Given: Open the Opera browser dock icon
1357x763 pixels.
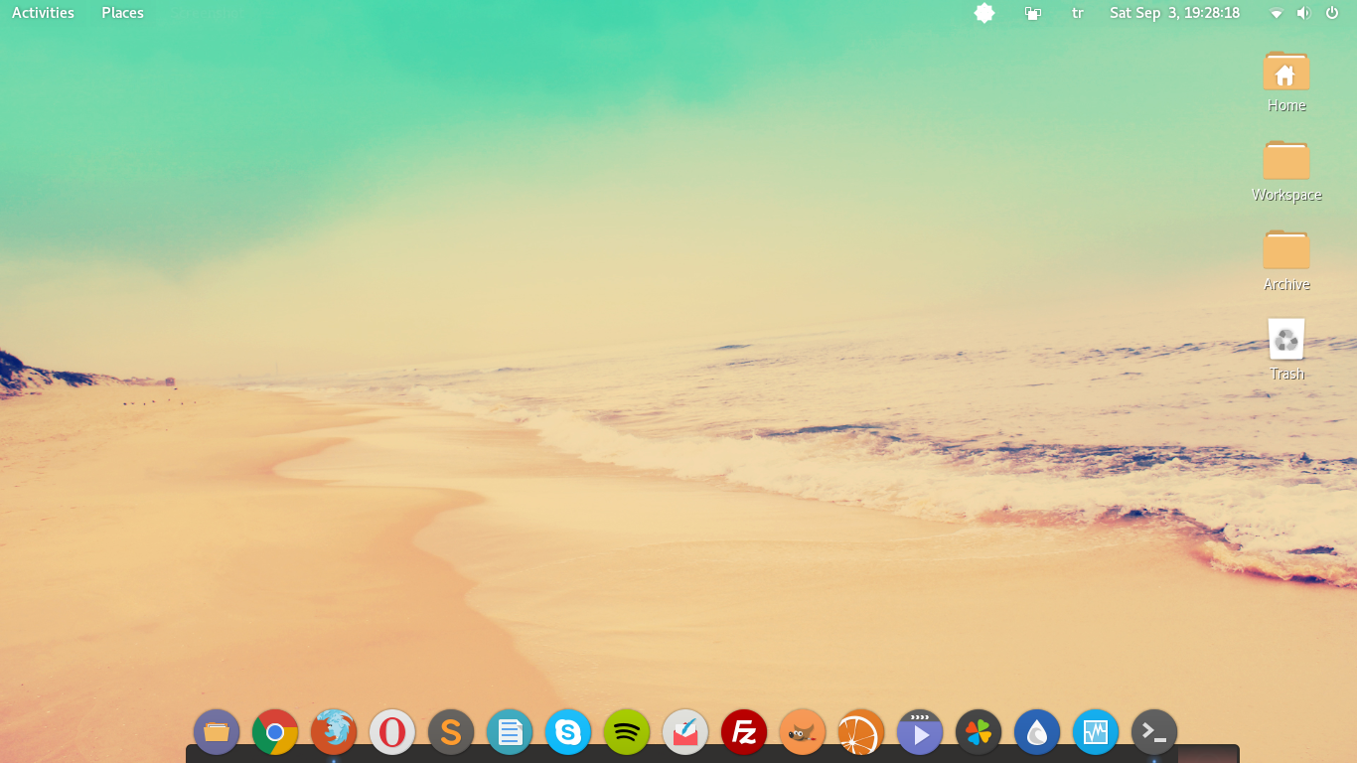Looking at the screenshot, I should click(x=392, y=732).
